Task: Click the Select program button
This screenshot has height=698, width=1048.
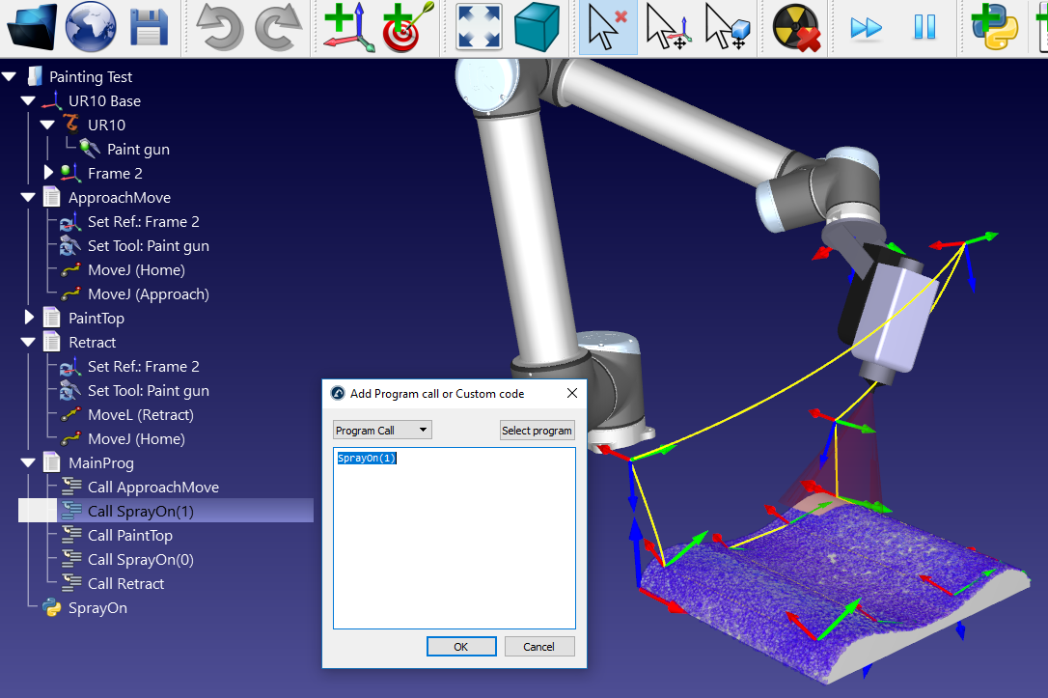Action: (538, 431)
